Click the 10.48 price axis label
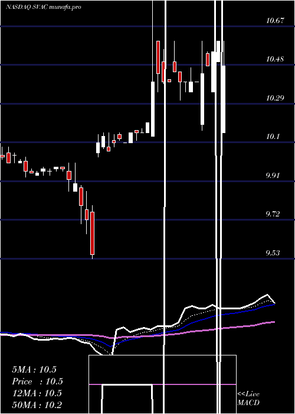Viewport: 295px width, 414px height. coord(275,59)
